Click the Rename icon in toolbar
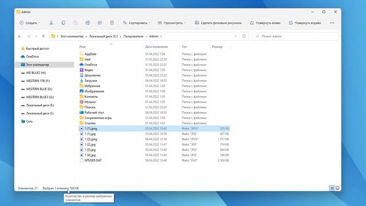The width and height of the screenshot is (366, 206). (x=87, y=23)
